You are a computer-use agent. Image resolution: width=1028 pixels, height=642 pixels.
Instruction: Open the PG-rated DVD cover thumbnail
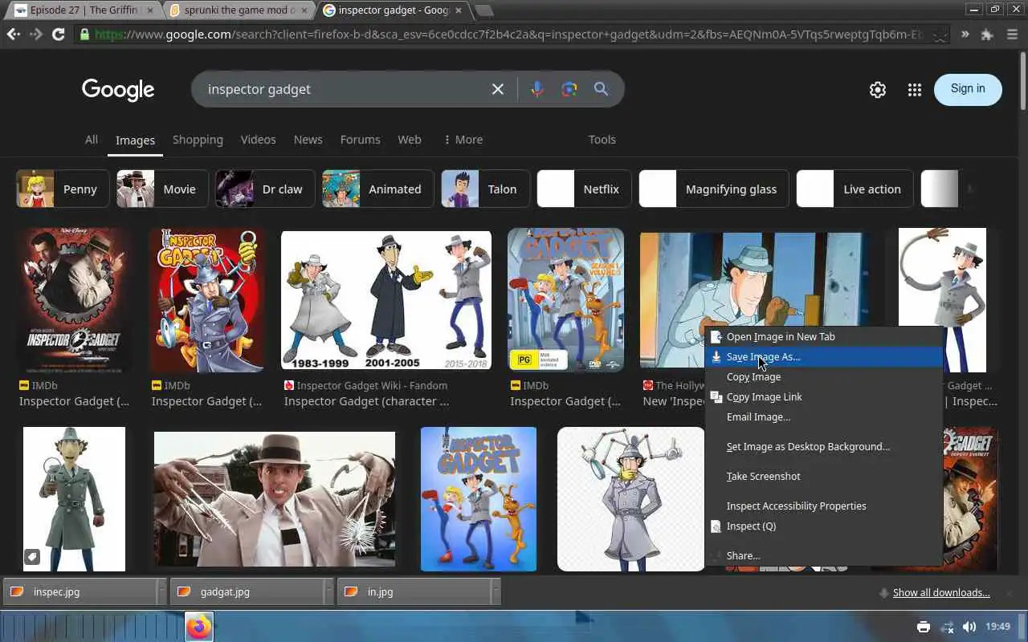(x=565, y=300)
